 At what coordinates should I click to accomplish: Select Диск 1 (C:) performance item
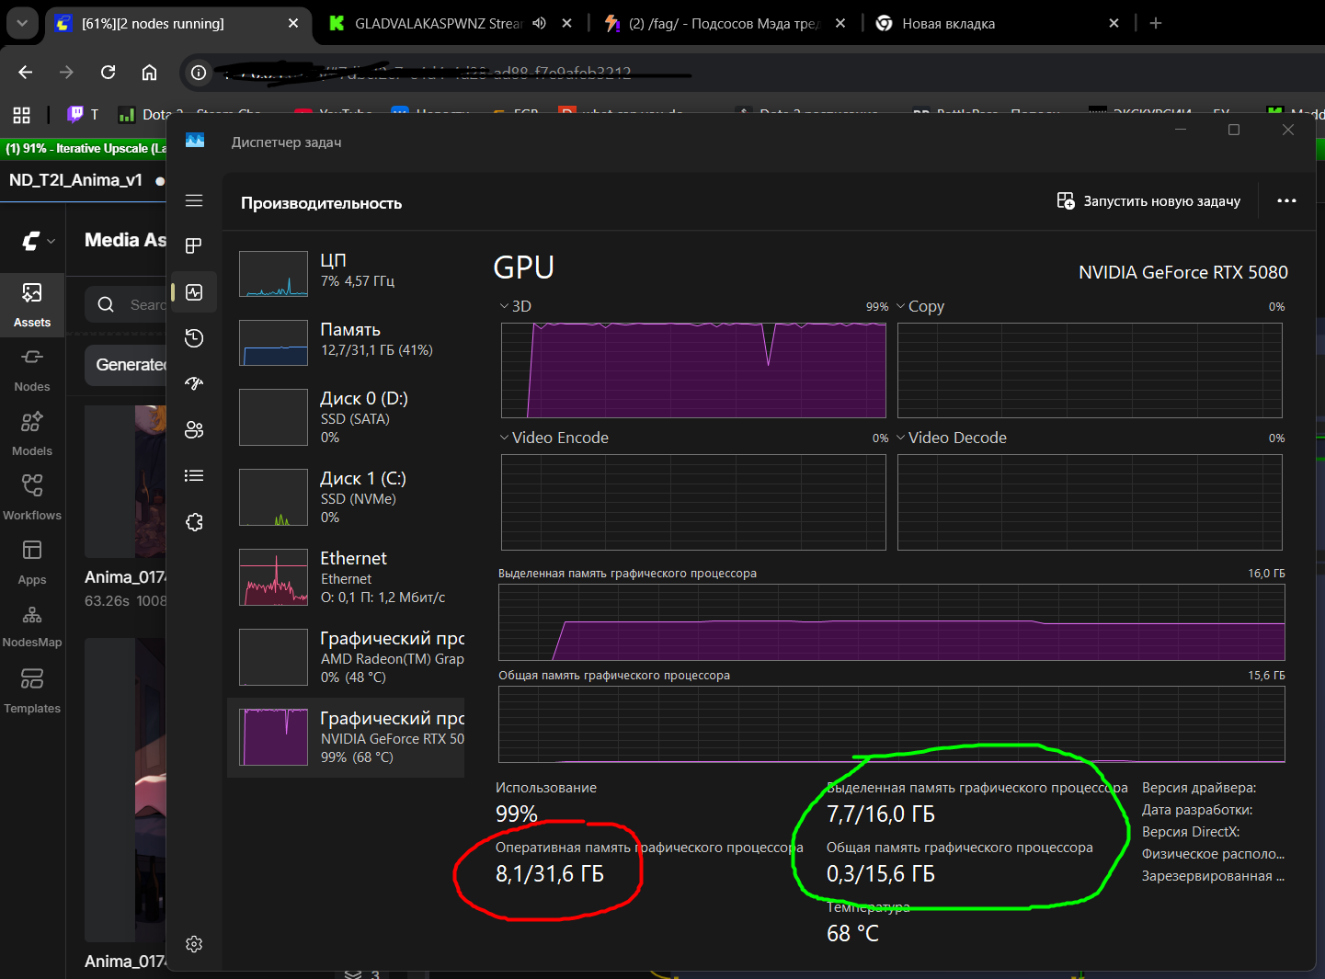coord(346,496)
